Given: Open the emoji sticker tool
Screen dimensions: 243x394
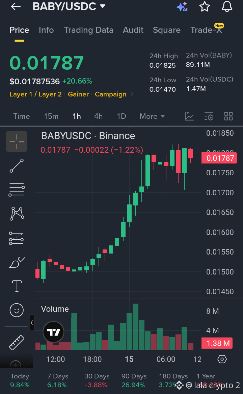Looking at the screenshot, I should 17,310.
